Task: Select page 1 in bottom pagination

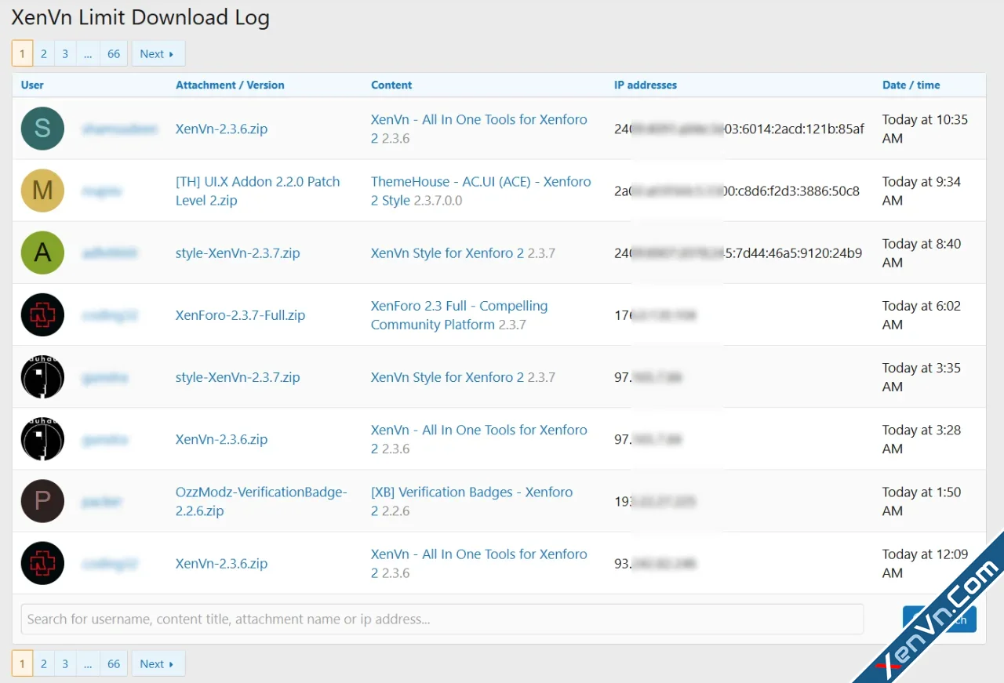Action: [x=22, y=663]
